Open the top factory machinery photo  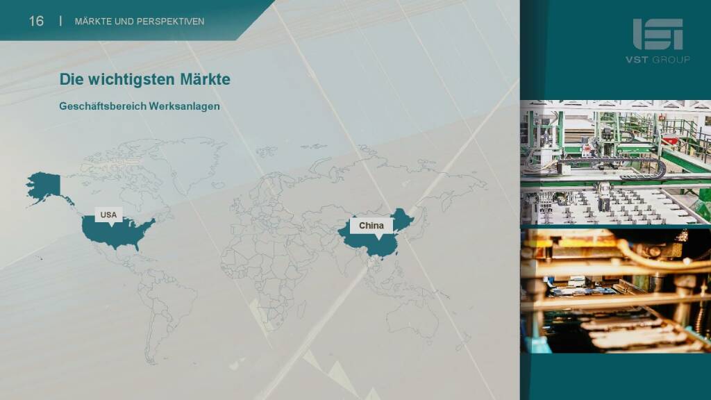[615, 162]
